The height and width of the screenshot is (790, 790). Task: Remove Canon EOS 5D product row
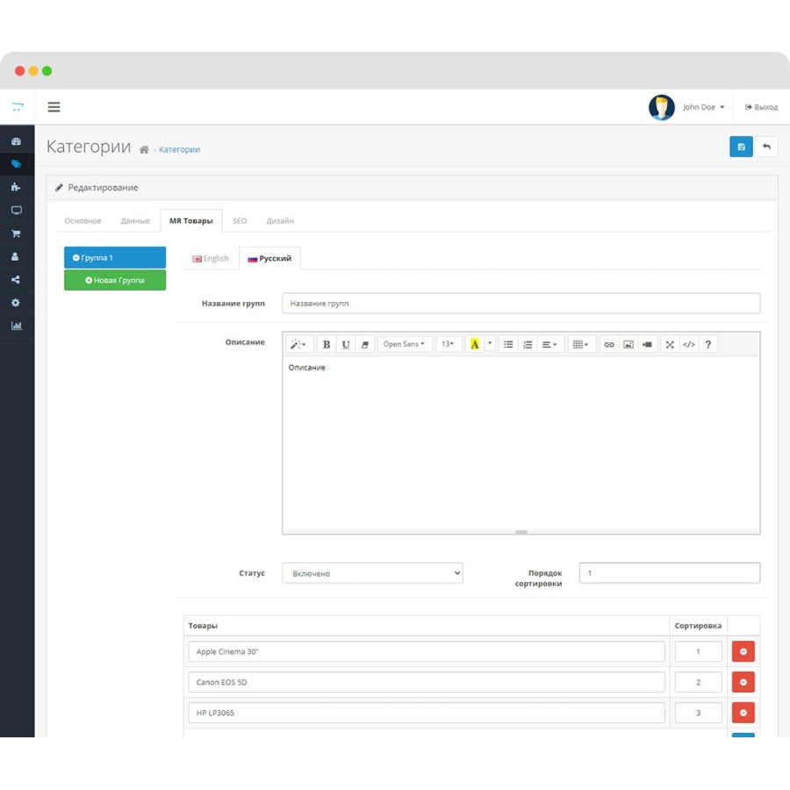click(743, 682)
